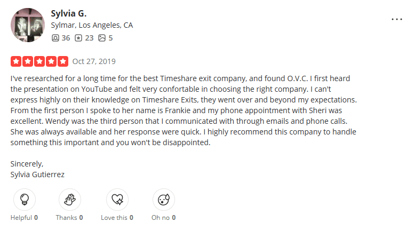The image size is (414, 230).
Task: Click the Thanks 0 label
Action: tap(70, 218)
